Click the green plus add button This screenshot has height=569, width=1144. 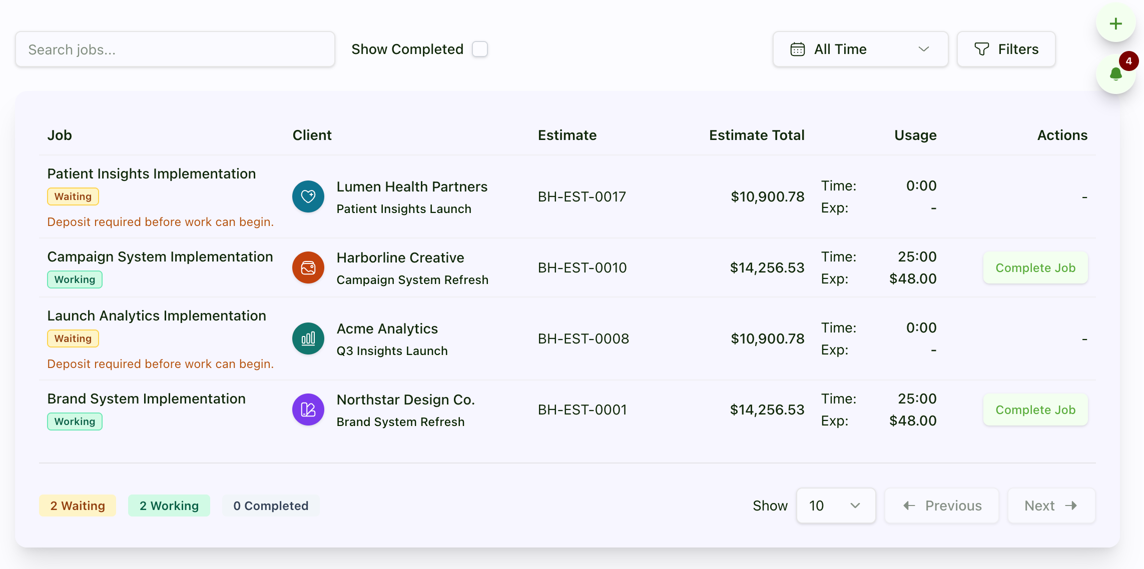click(x=1115, y=23)
